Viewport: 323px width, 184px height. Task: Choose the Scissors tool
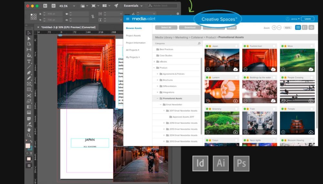(29, 95)
